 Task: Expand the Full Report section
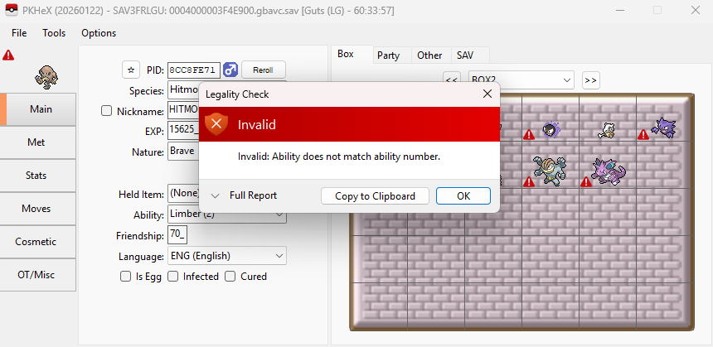pos(245,196)
